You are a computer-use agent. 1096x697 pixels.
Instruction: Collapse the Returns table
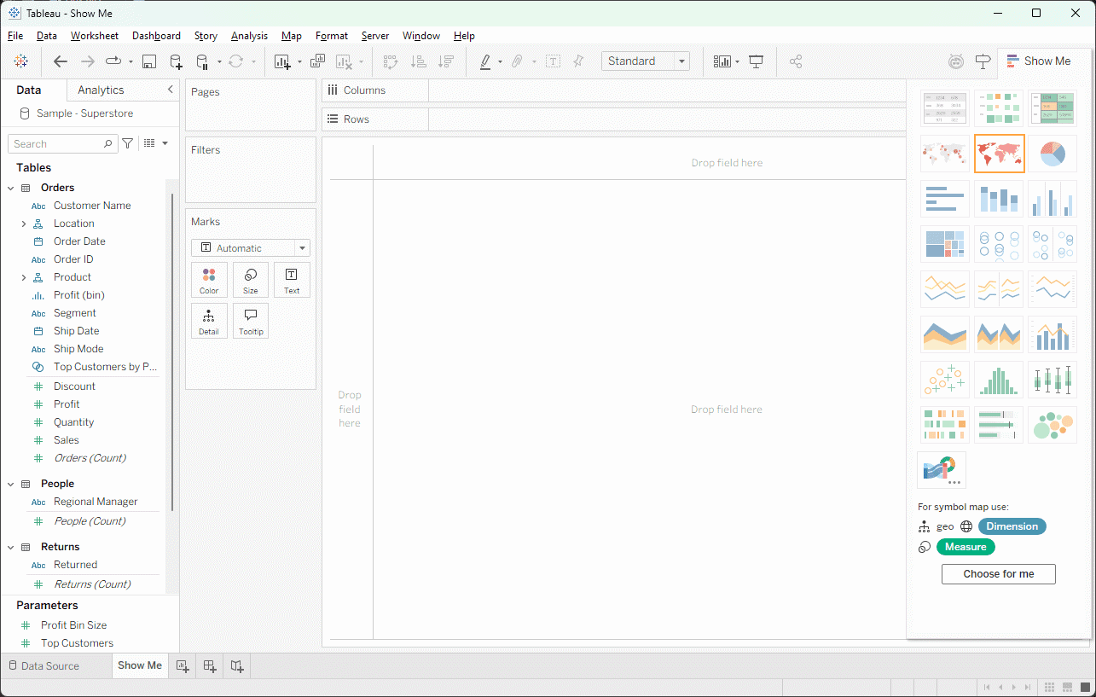point(11,547)
